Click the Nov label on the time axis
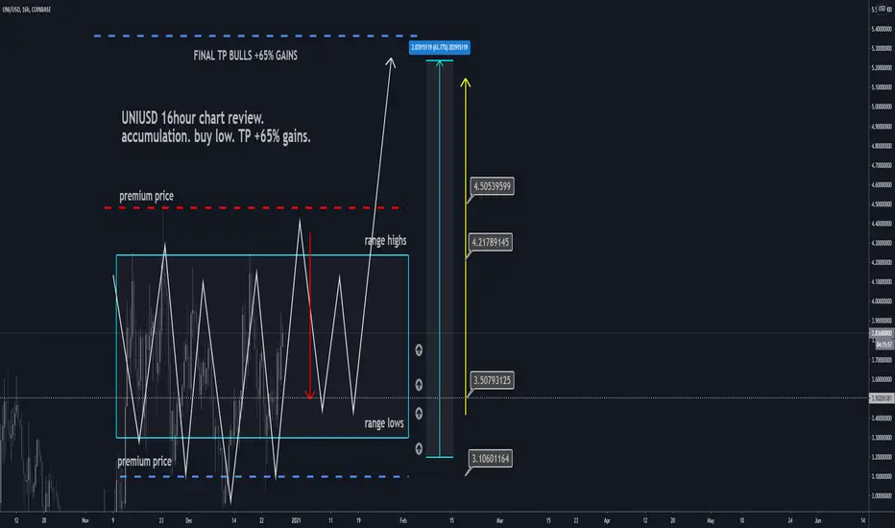The image size is (895, 528). (85, 520)
